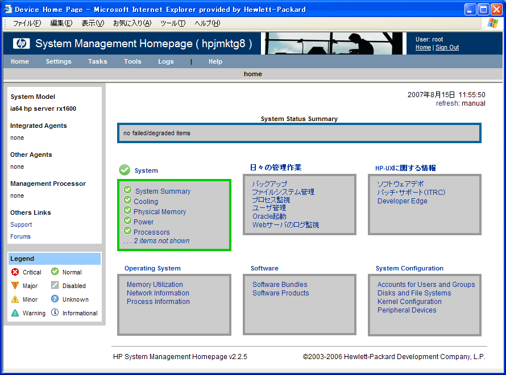The image size is (506, 375).
Task: Go to the Home navigation tab
Action: (x=20, y=61)
